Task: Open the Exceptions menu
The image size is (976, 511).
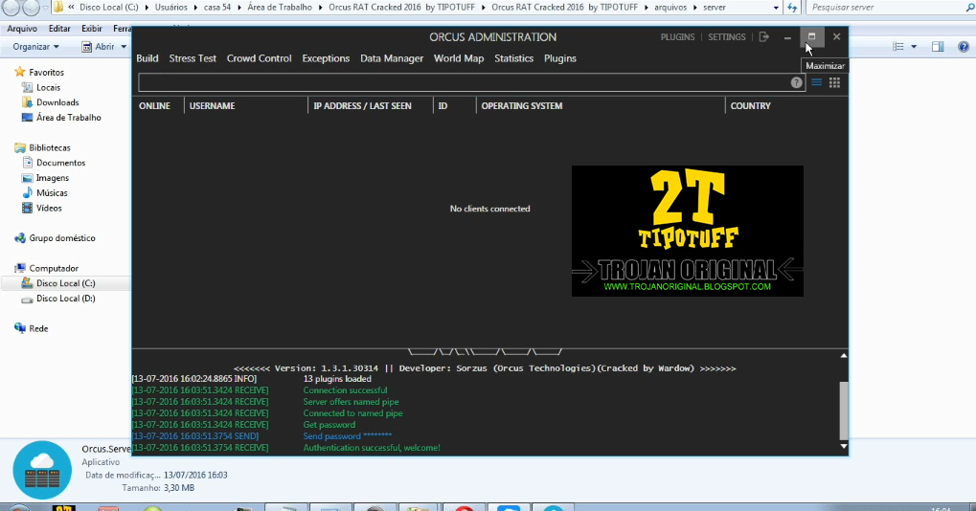Action: pyautogui.click(x=326, y=58)
